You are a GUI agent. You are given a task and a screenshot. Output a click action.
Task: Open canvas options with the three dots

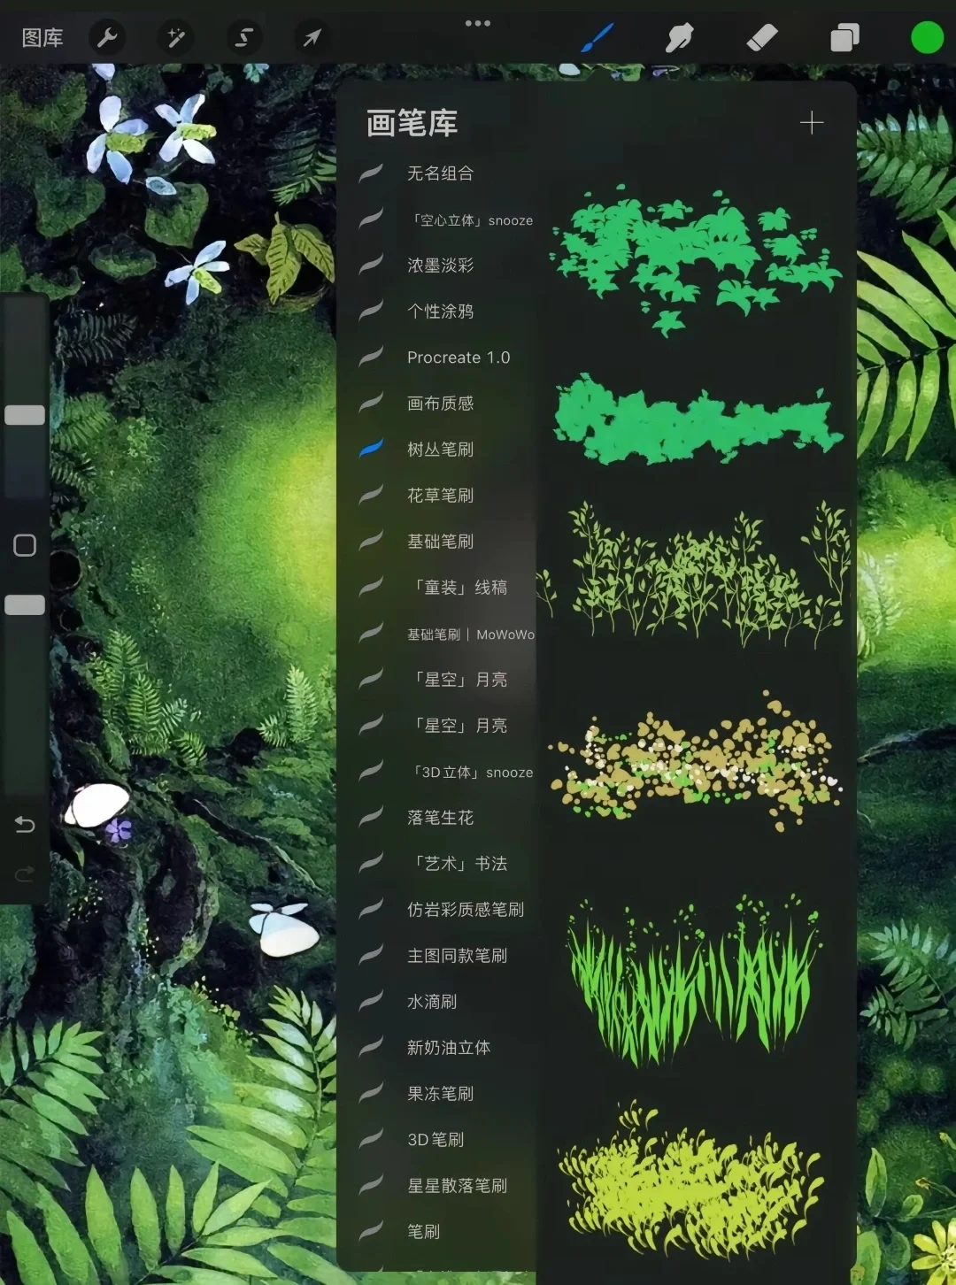pyautogui.click(x=478, y=24)
